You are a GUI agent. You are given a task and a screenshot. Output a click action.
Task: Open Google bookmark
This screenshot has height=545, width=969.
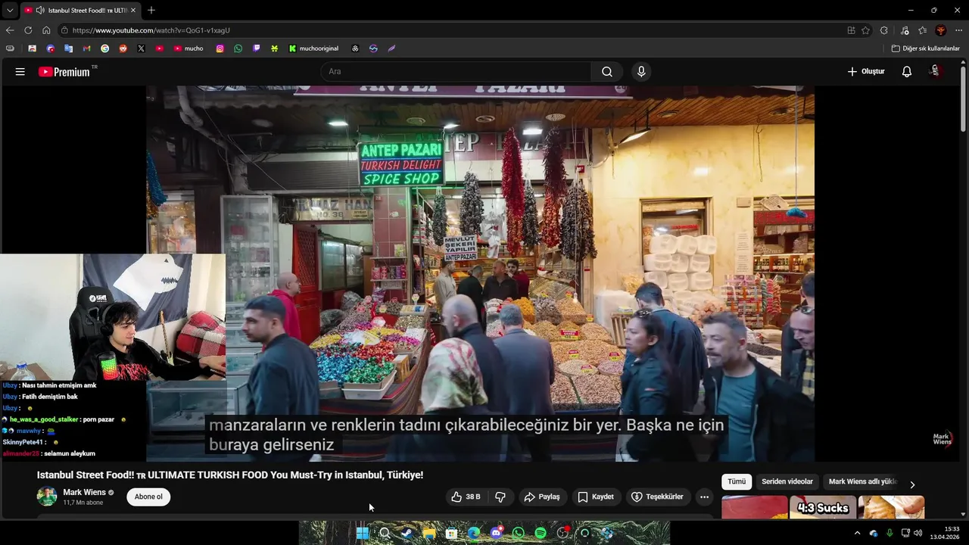point(104,48)
